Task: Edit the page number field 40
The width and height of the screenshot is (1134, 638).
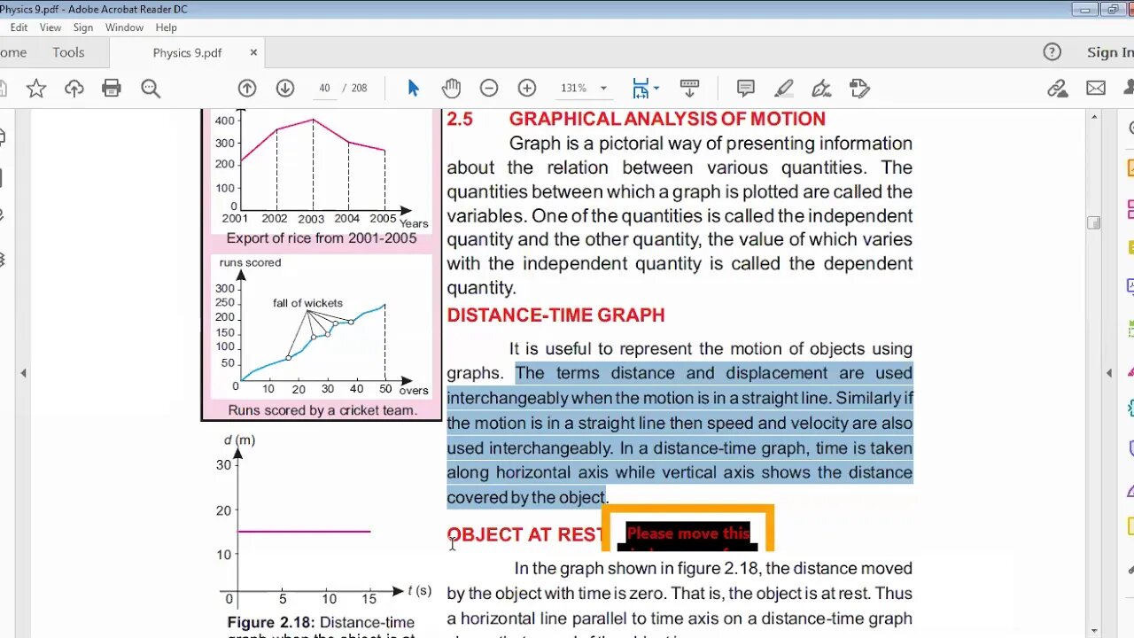Action: (x=324, y=88)
